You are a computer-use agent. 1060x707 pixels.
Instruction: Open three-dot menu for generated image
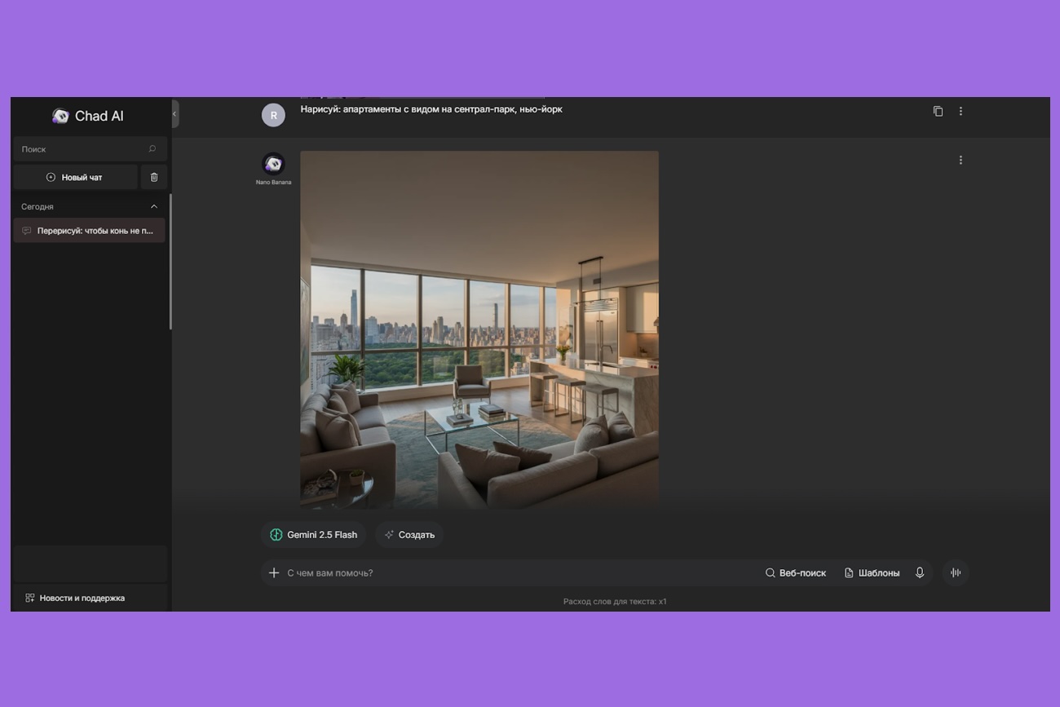pyautogui.click(x=961, y=160)
